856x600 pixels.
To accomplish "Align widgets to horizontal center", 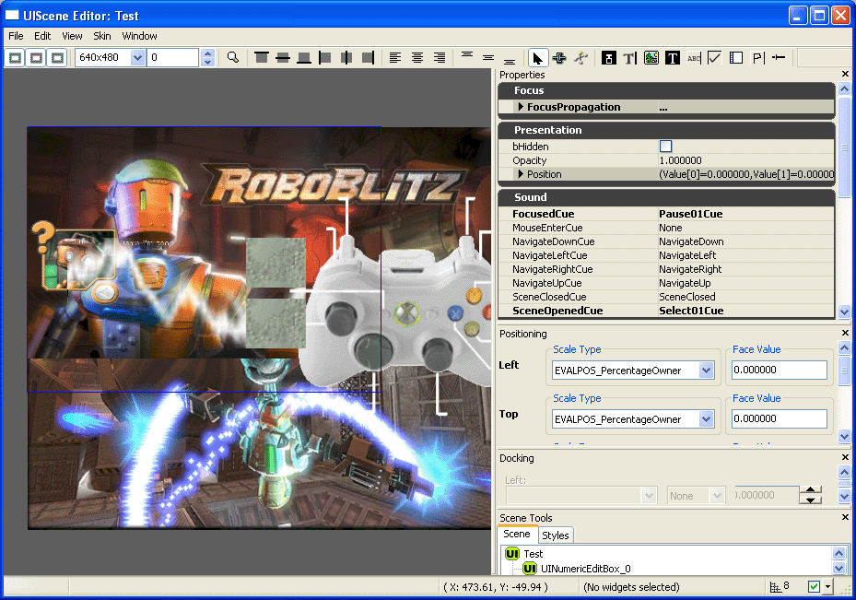I will coord(346,57).
